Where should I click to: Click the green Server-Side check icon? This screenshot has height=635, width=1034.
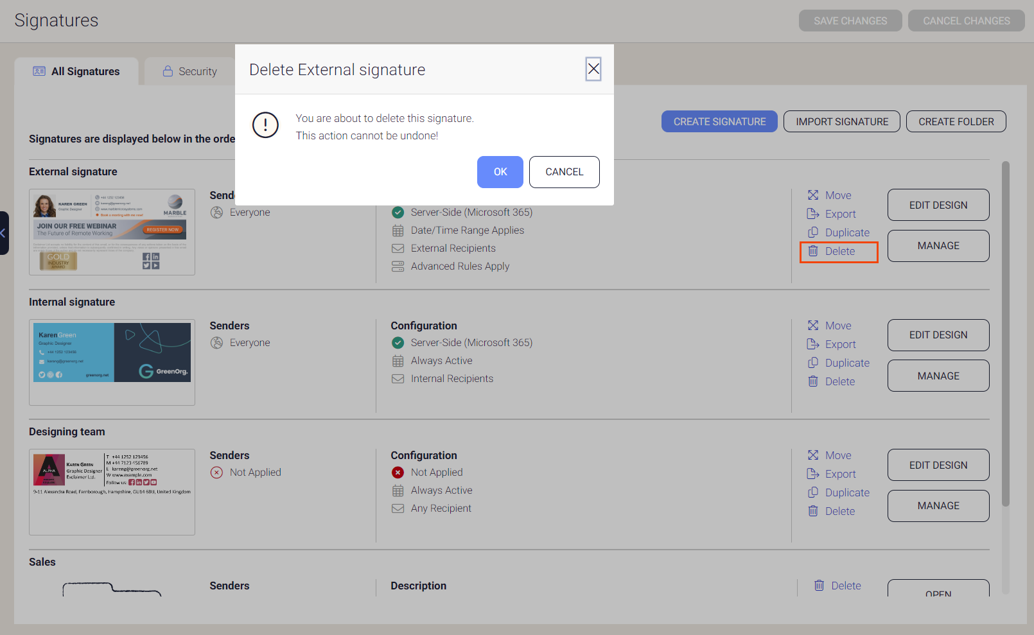point(398,212)
